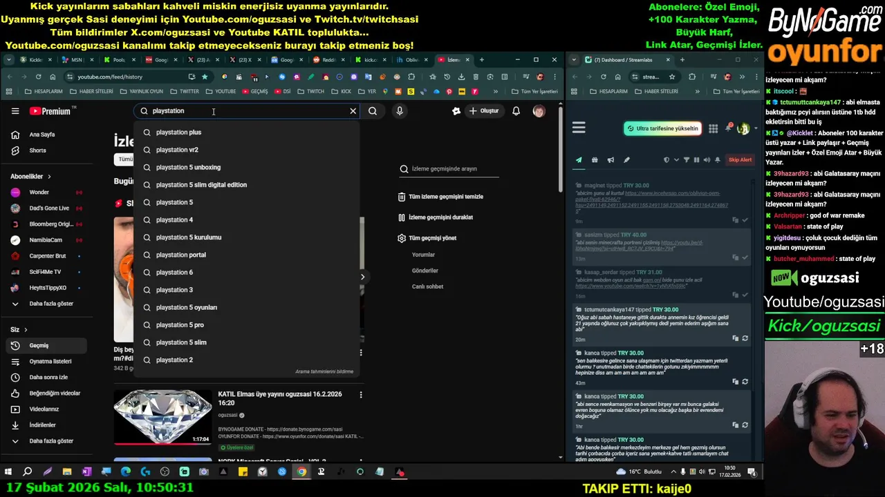The image size is (885, 497).
Task: Open the YouTube hamburger guide menu
Action: (15, 111)
